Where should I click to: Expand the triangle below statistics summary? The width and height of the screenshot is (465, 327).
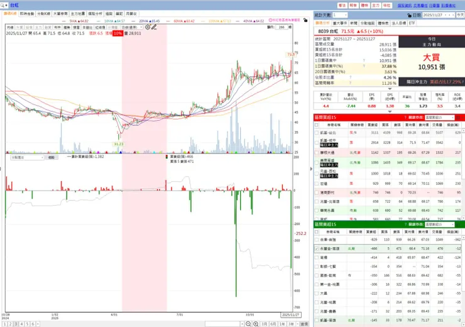pos(390,89)
